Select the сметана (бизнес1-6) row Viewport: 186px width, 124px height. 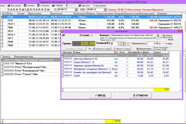[116, 59]
